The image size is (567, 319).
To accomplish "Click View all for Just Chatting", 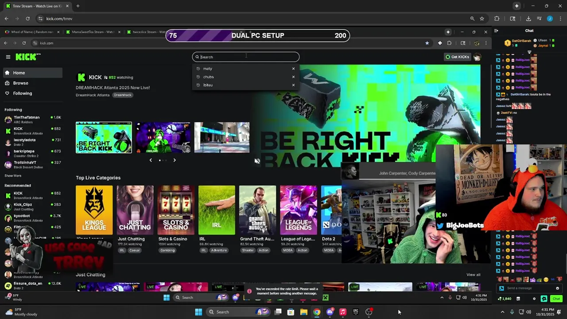I will click(x=473, y=275).
